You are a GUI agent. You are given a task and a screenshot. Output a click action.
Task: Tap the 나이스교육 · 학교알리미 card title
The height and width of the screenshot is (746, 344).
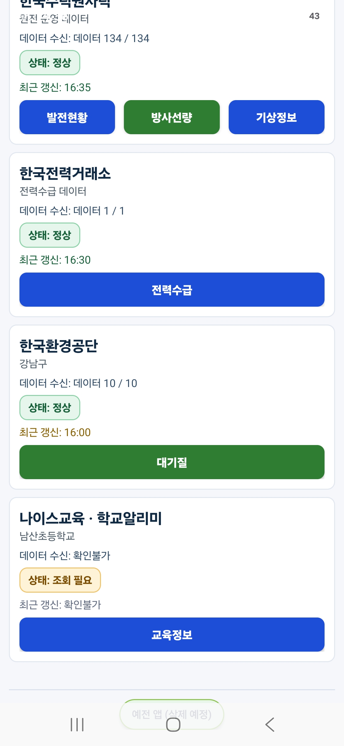point(91,518)
